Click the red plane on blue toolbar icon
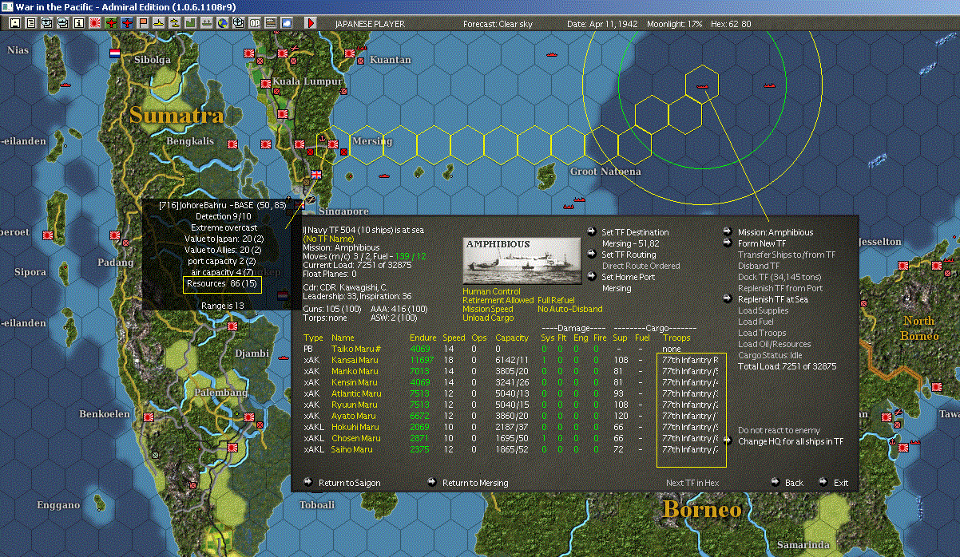This screenshot has width=960, height=557. pos(127,24)
